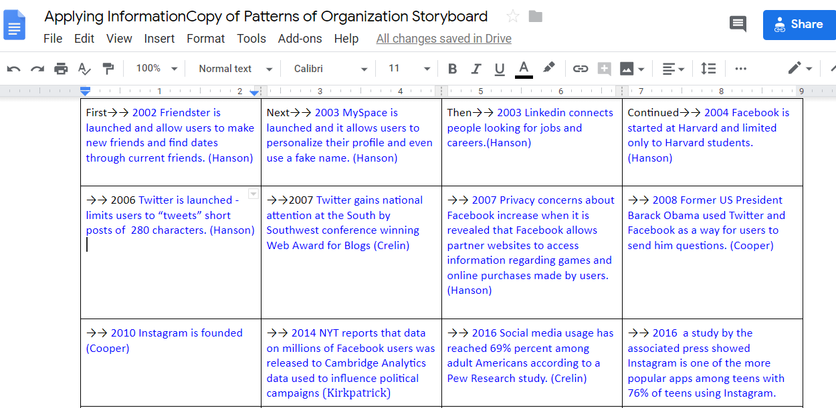This screenshot has height=408, width=836.
Task: Click the 2016 associated press study cell
Action: (x=706, y=363)
